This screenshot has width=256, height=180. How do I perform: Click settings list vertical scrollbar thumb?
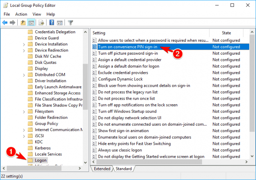coord(252,83)
